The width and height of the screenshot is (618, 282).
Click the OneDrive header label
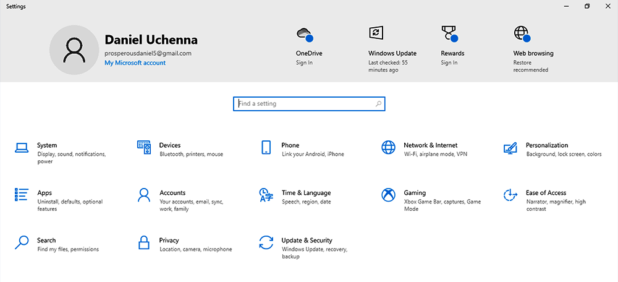[x=309, y=53]
